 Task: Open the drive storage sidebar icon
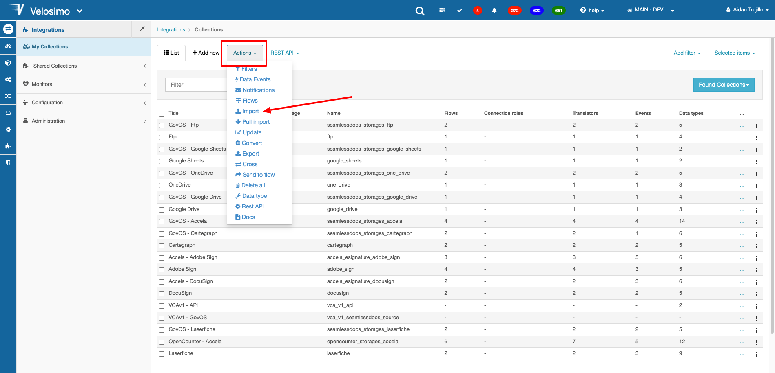tap(8, 113)
